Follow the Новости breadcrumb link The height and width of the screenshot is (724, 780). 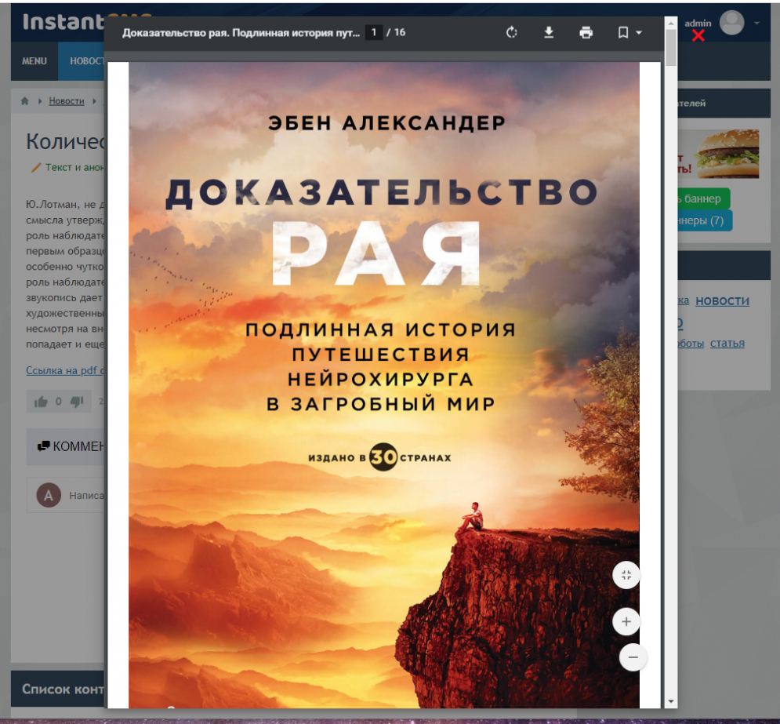(x=67, y=101)
